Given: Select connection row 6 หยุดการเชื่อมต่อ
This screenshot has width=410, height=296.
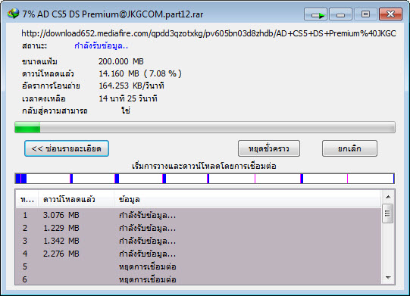Looking at the screenshot, I should point(198,279).
